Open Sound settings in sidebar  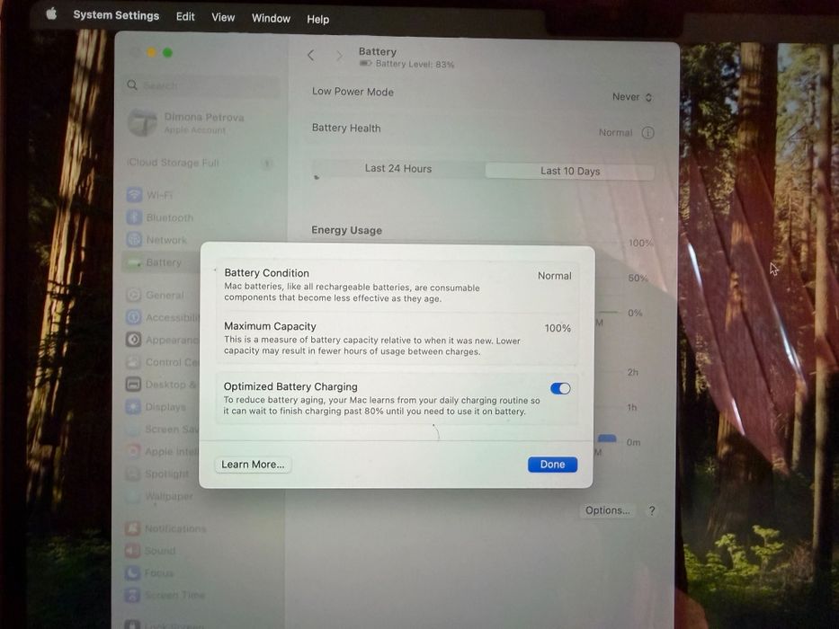(x=151, y=550)
